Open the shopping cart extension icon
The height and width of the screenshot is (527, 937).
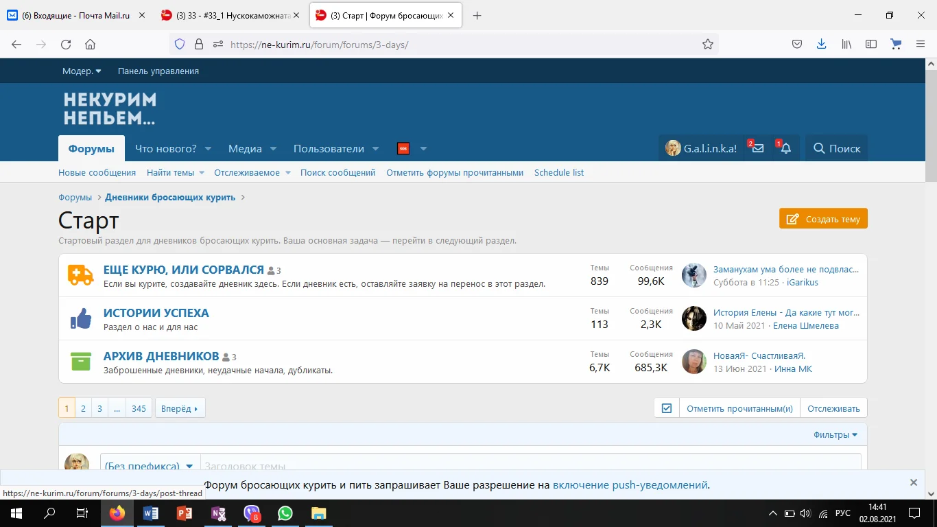click(x=896, y=44)
